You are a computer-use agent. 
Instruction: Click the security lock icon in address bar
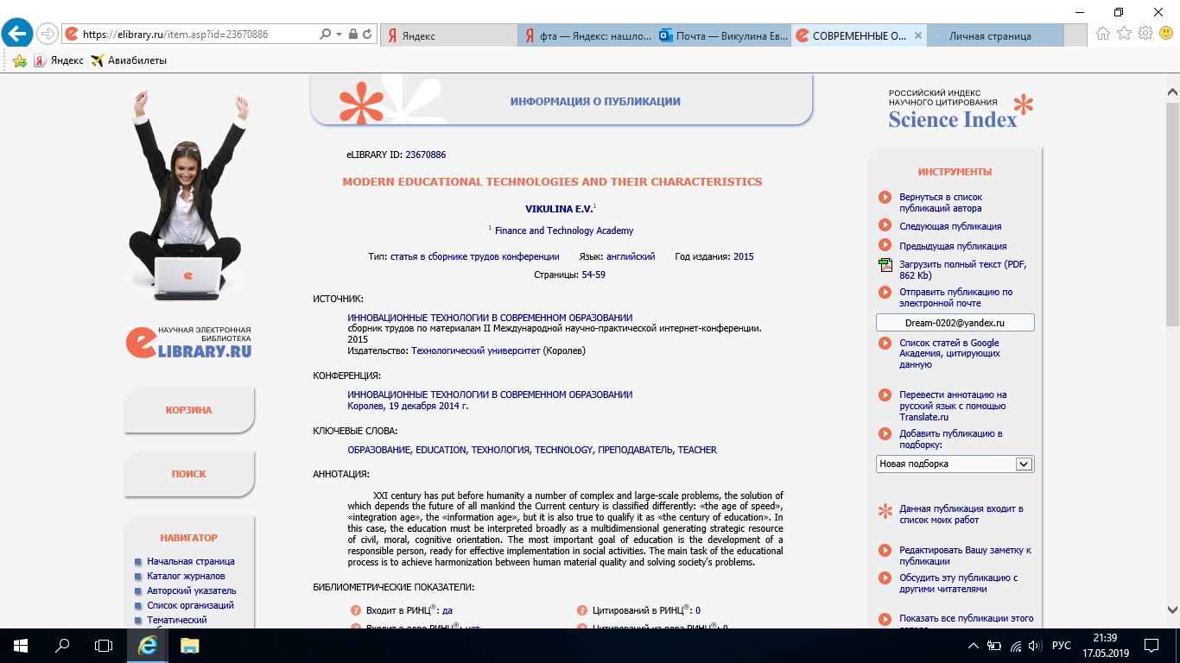point(352,35)
